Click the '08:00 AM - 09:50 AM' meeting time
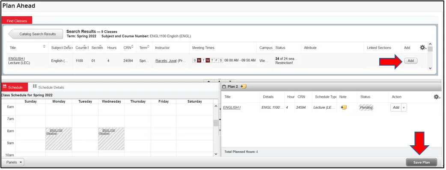Image resolution: width=446 pixels, height=170 pixels. 240,61
